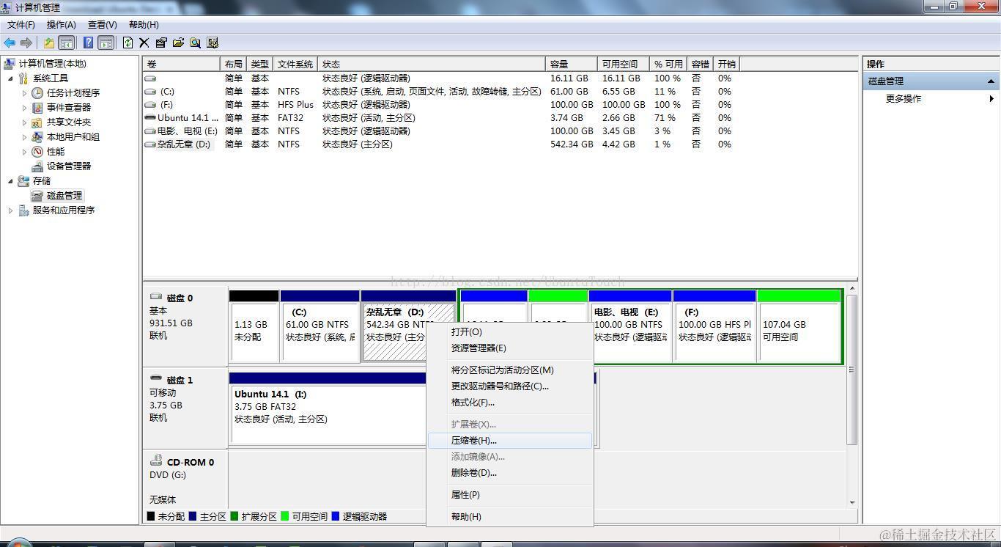
Task: Toggle the Show/Hide Action Pane toolbar button
Action: click(106, 43)
